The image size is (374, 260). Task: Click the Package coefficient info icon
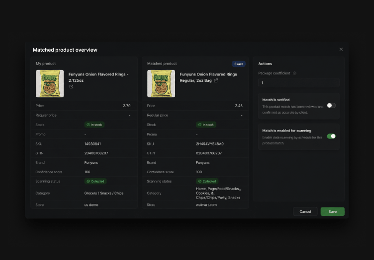pos(294,73)
